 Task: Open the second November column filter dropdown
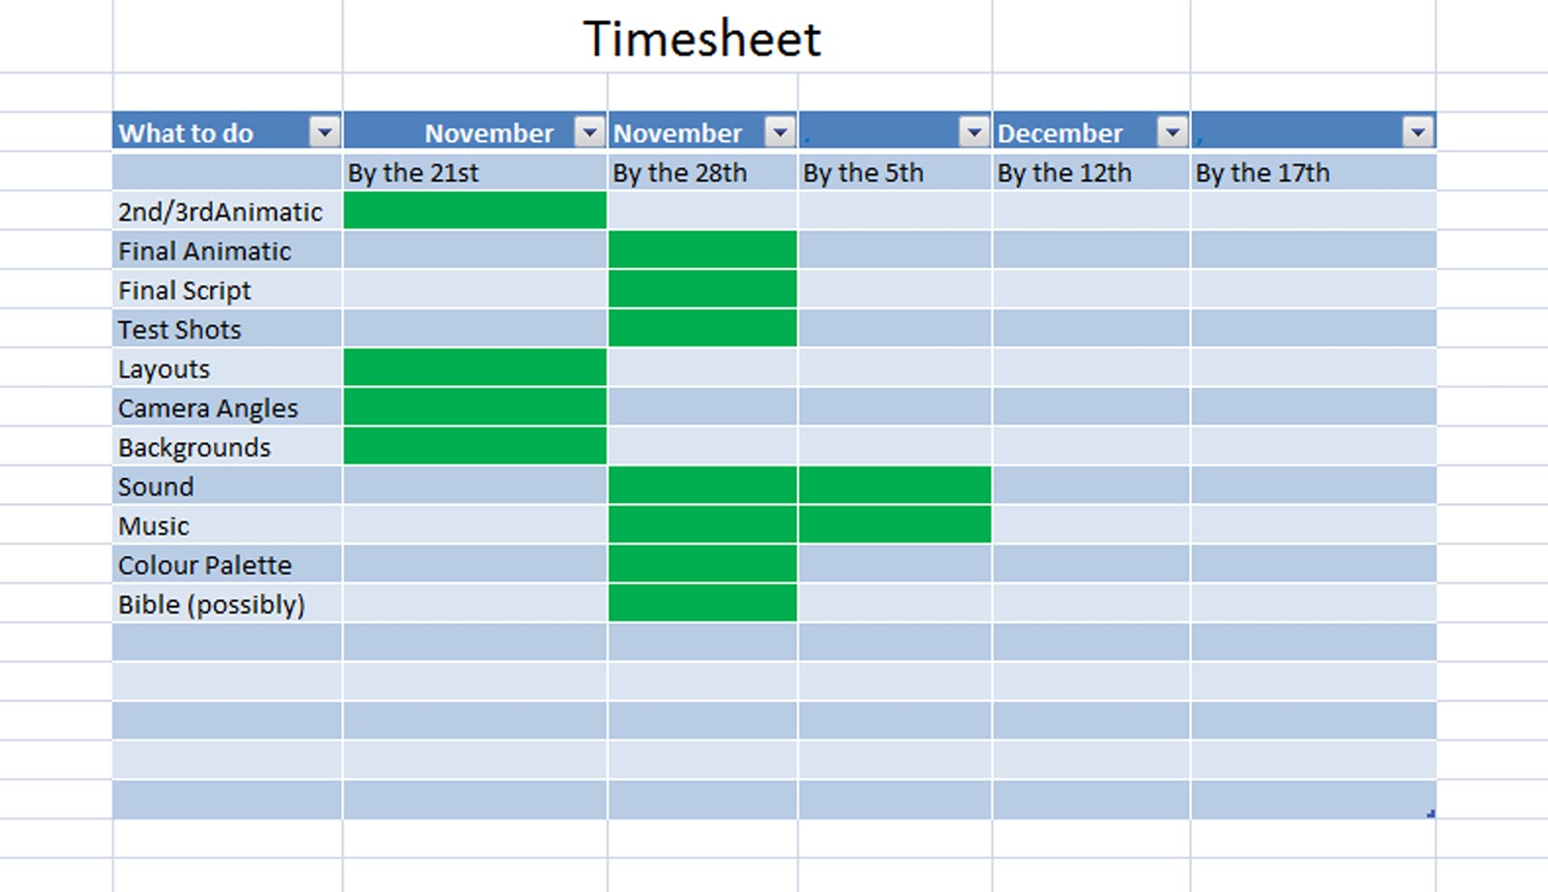780,133
